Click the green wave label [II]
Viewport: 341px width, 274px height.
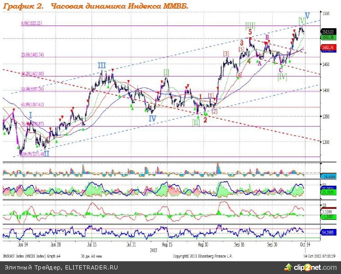point(196,122)
